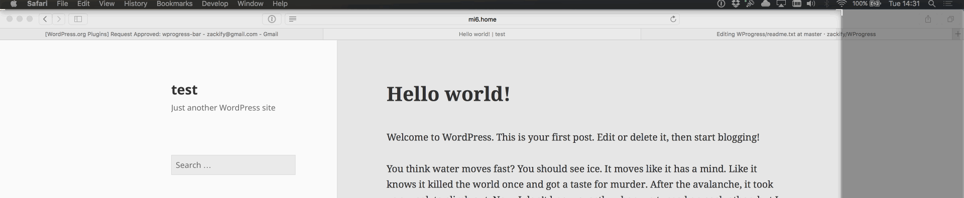
Task: Reload the mi6.home page
Action: [673, 19]
